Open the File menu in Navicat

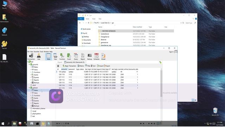coord(28,52)
